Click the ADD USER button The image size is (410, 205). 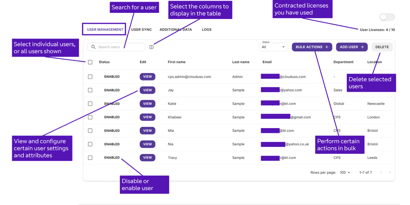pyautogui.click(x=352, y=47)
